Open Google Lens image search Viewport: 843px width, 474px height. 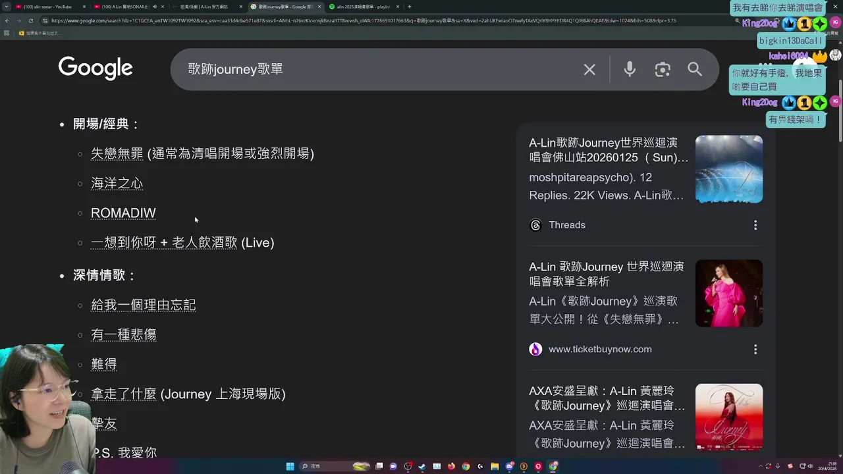point(663,69)
